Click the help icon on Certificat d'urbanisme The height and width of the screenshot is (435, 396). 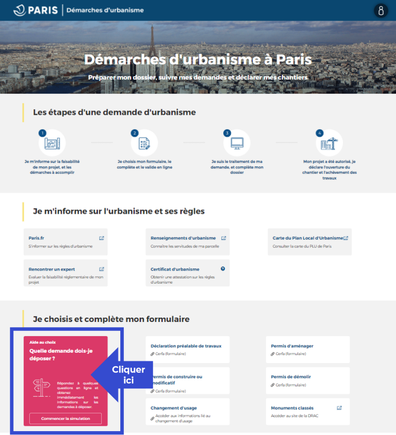coord(223,269)
